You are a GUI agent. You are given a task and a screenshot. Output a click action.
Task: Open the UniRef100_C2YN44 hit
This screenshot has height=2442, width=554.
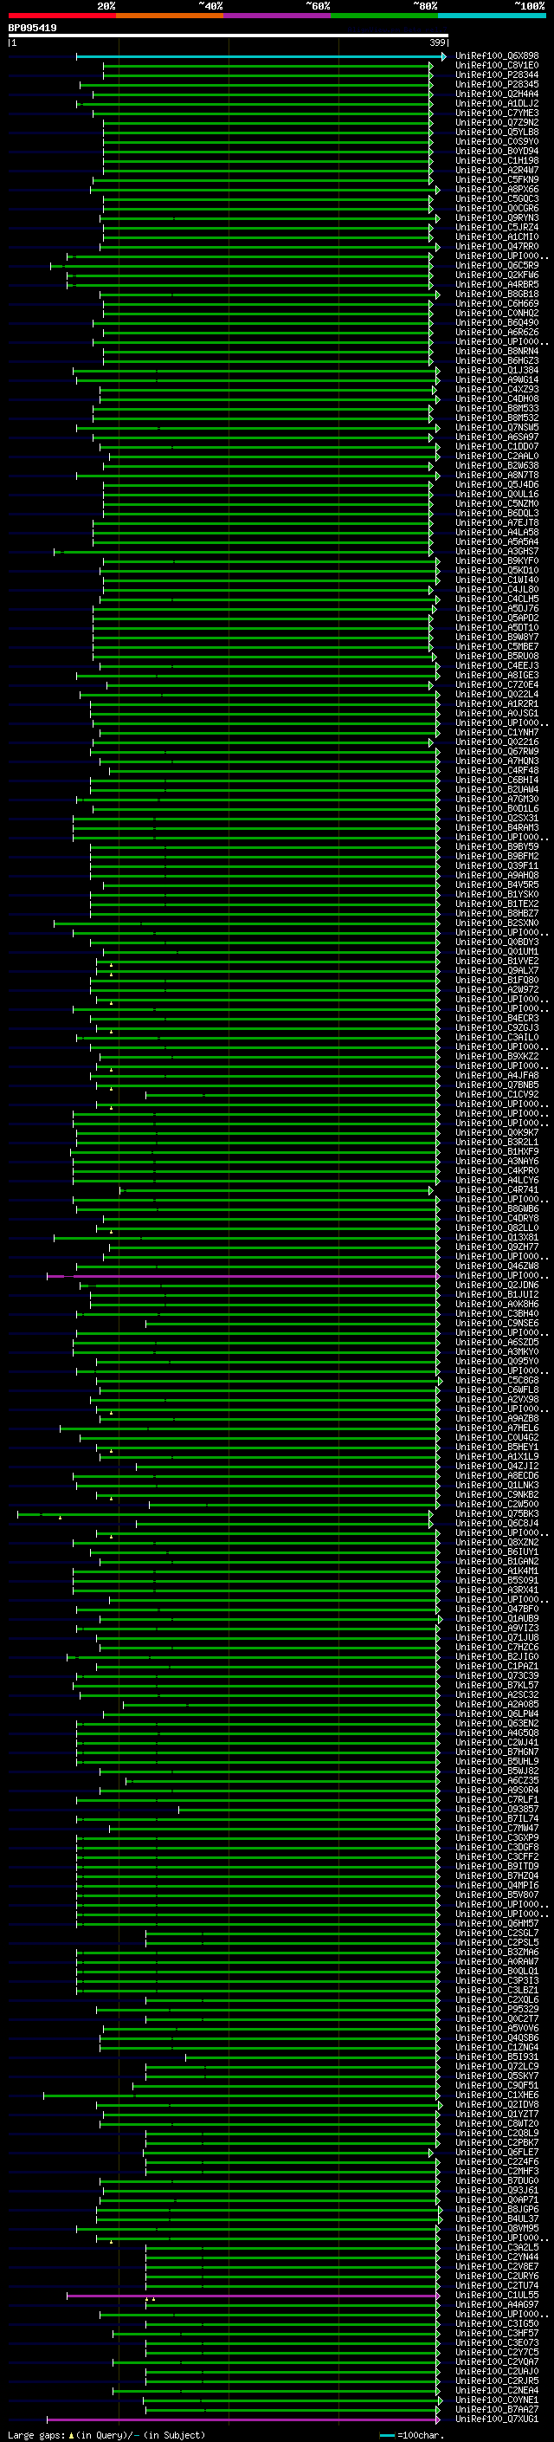point(497,2257)
